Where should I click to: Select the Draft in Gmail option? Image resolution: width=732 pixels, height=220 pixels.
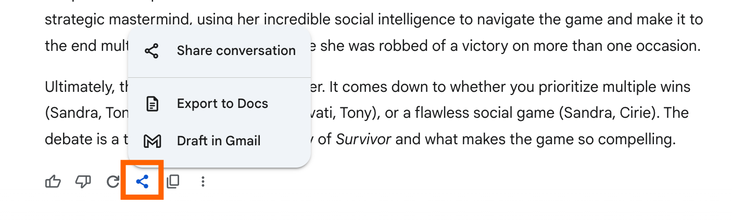[x=219, y=141]
